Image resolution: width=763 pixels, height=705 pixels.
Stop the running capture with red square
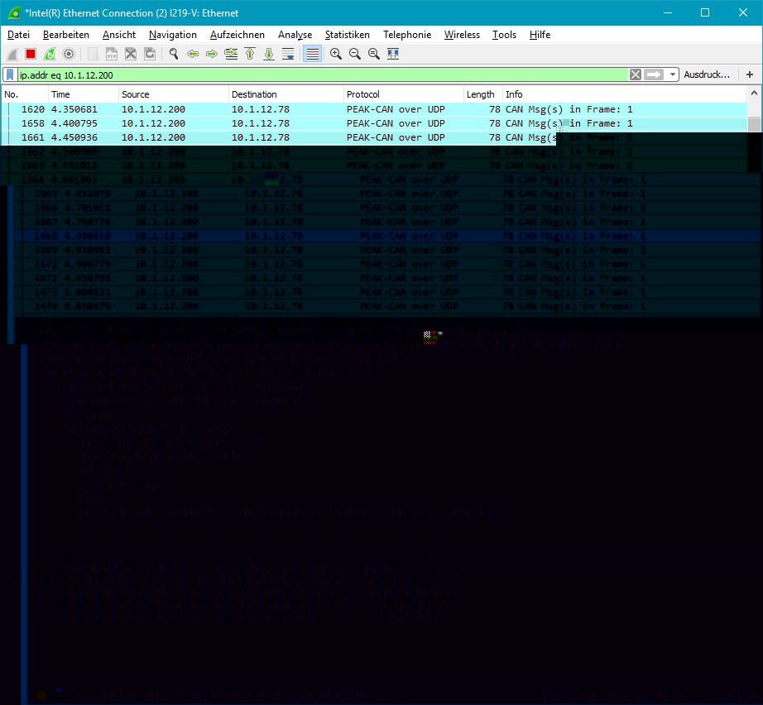[x=31, y=54]
